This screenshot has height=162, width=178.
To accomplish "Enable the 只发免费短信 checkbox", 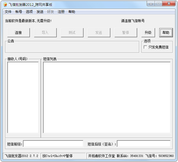I will point(145,47).
